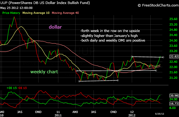Click the 24.00 indicator axis value

(173, 99)
